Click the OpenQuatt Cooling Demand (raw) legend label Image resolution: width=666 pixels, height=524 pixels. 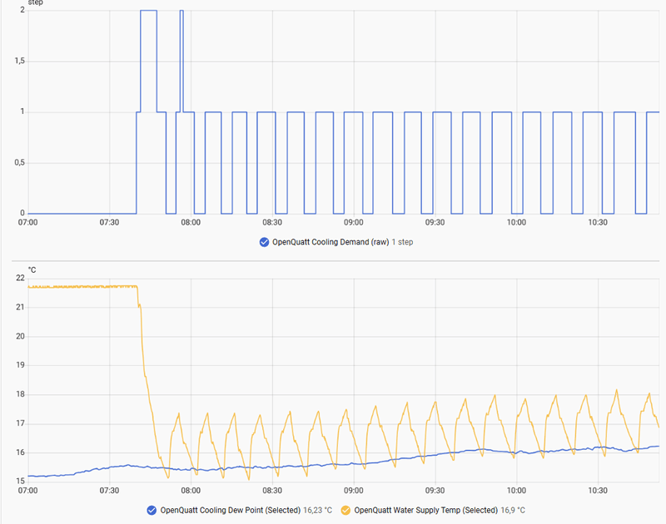click(x=331, y=242)
